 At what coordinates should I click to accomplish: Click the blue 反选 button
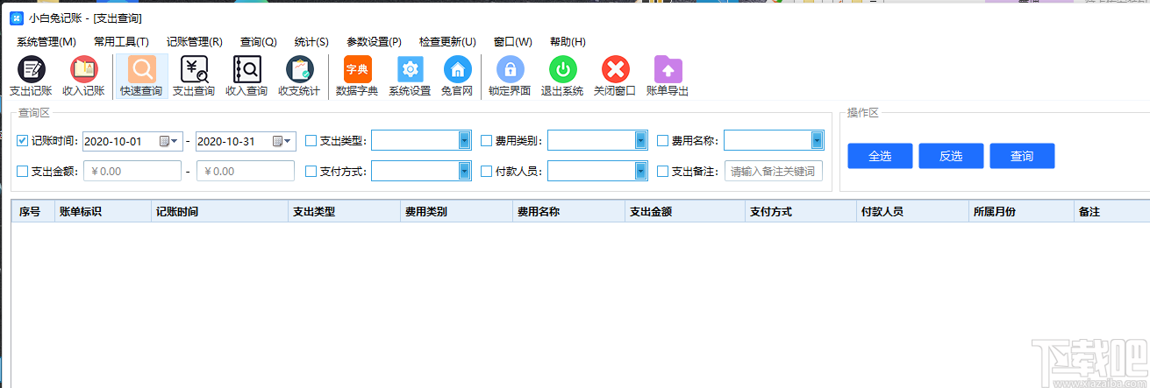pos(951,156)
